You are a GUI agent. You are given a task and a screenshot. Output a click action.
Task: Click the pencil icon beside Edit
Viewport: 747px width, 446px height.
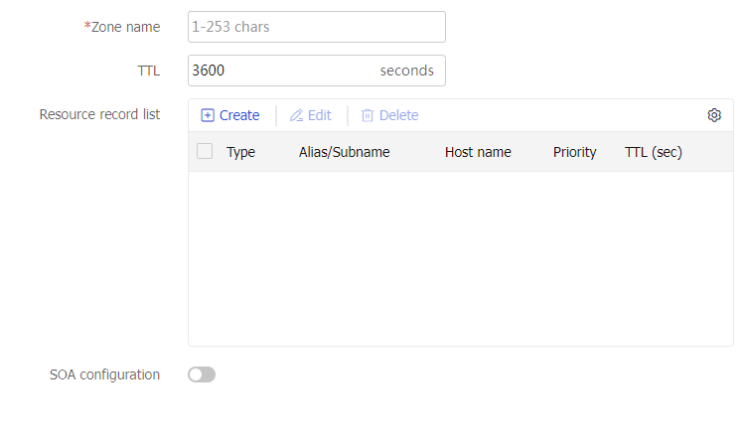coord(296,115)
